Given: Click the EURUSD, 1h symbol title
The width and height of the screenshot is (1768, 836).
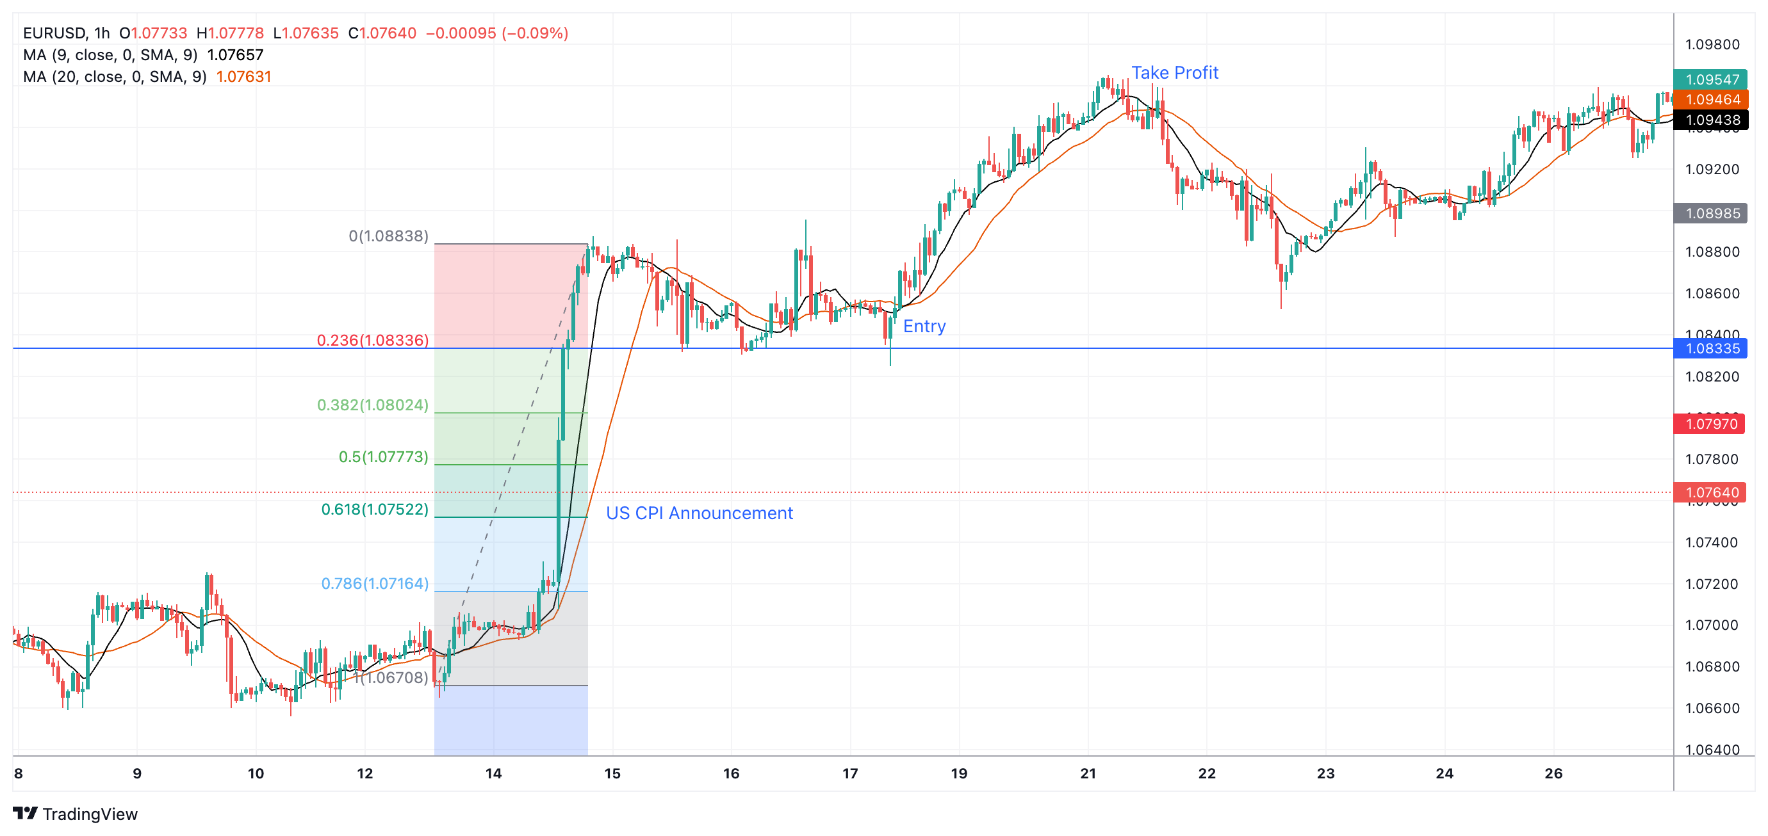Looking at the screenshot, I should click(66, 33).
